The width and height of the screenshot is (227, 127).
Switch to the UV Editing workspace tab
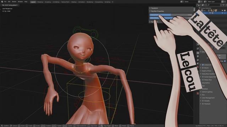(56, 2)
